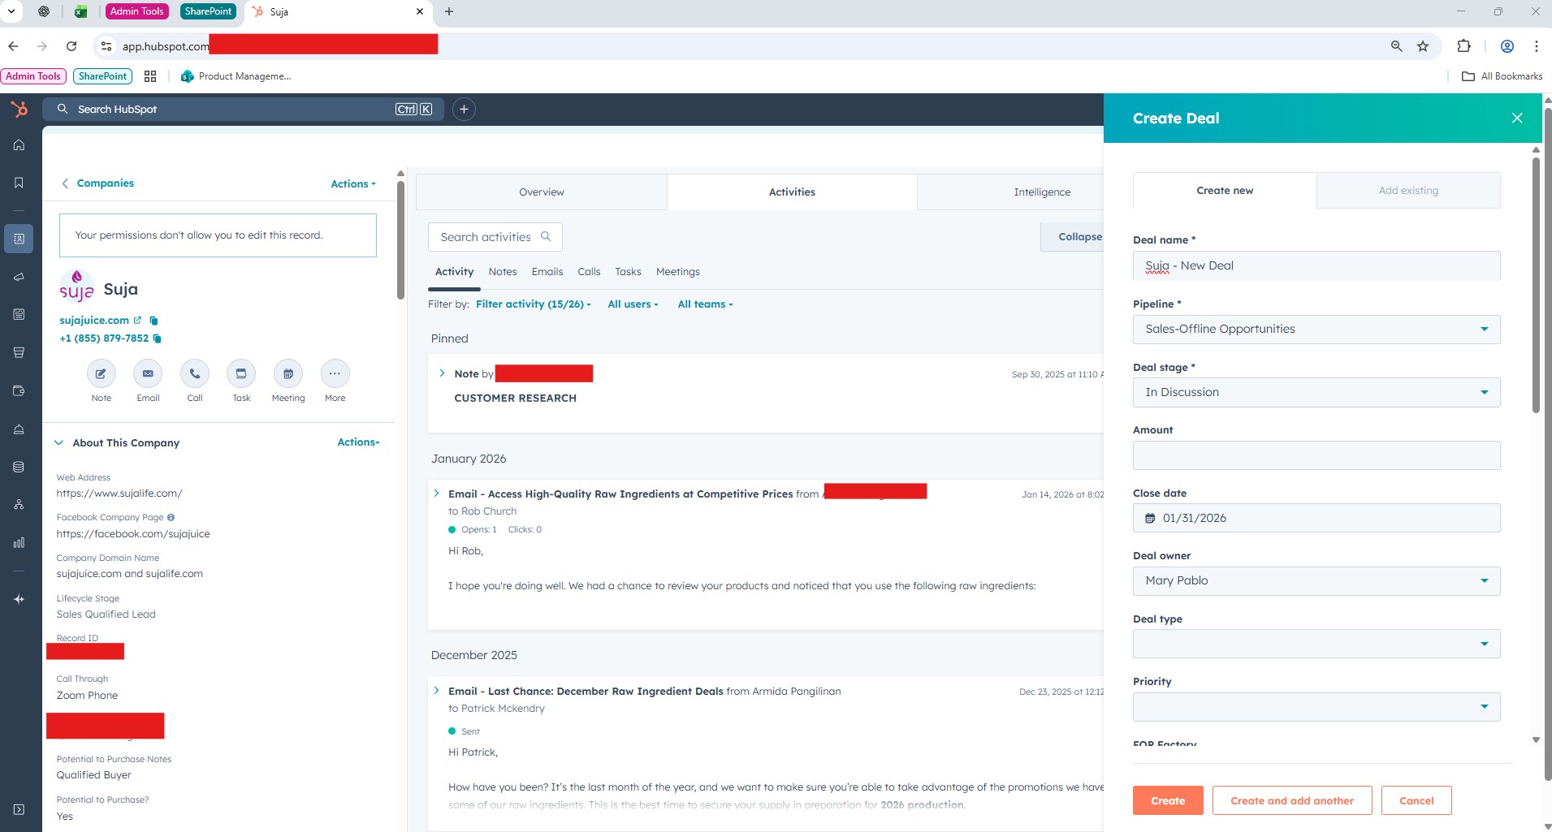The width and height of the screenshot is (1552, 832).
Task: Copy the company phone number
Action: click(x=158, y=338)
